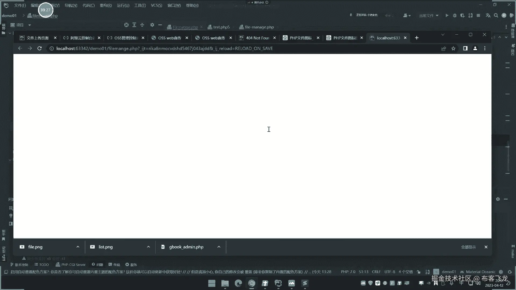Open project panel settings gear
This screenshot has height=290, width=516.
coord(152,25)
